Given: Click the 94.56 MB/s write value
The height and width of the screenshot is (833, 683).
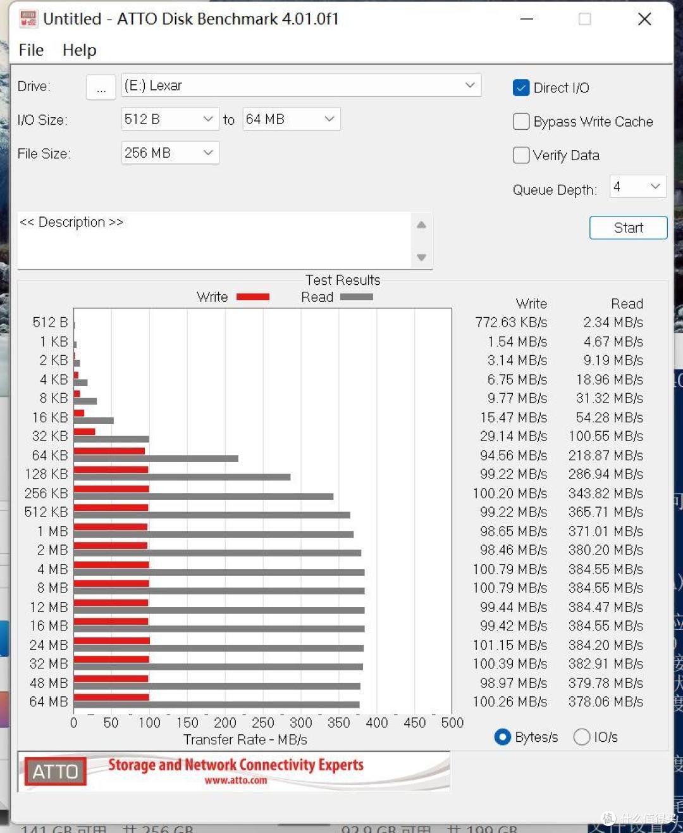Looking at the screenshot, I should pyautogui.click(x=513, y=456).
